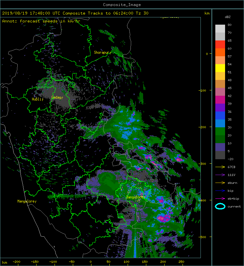Image resolution: width=244 pixels, height=266 pixels.
Task: Select the brown 48–45 dBZ swatch
Action: pyautogui.click(x=220, y=84)
